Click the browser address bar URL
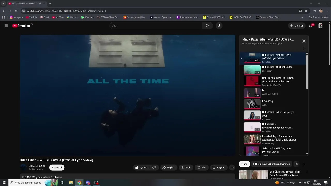 (x=66, y=11)
